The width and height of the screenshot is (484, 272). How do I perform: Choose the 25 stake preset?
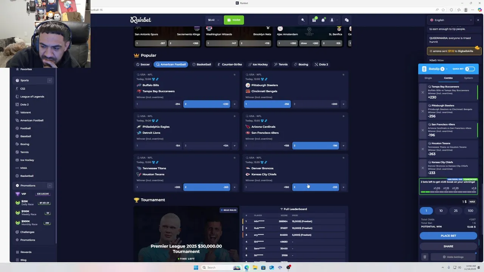[x=456, y=211]
